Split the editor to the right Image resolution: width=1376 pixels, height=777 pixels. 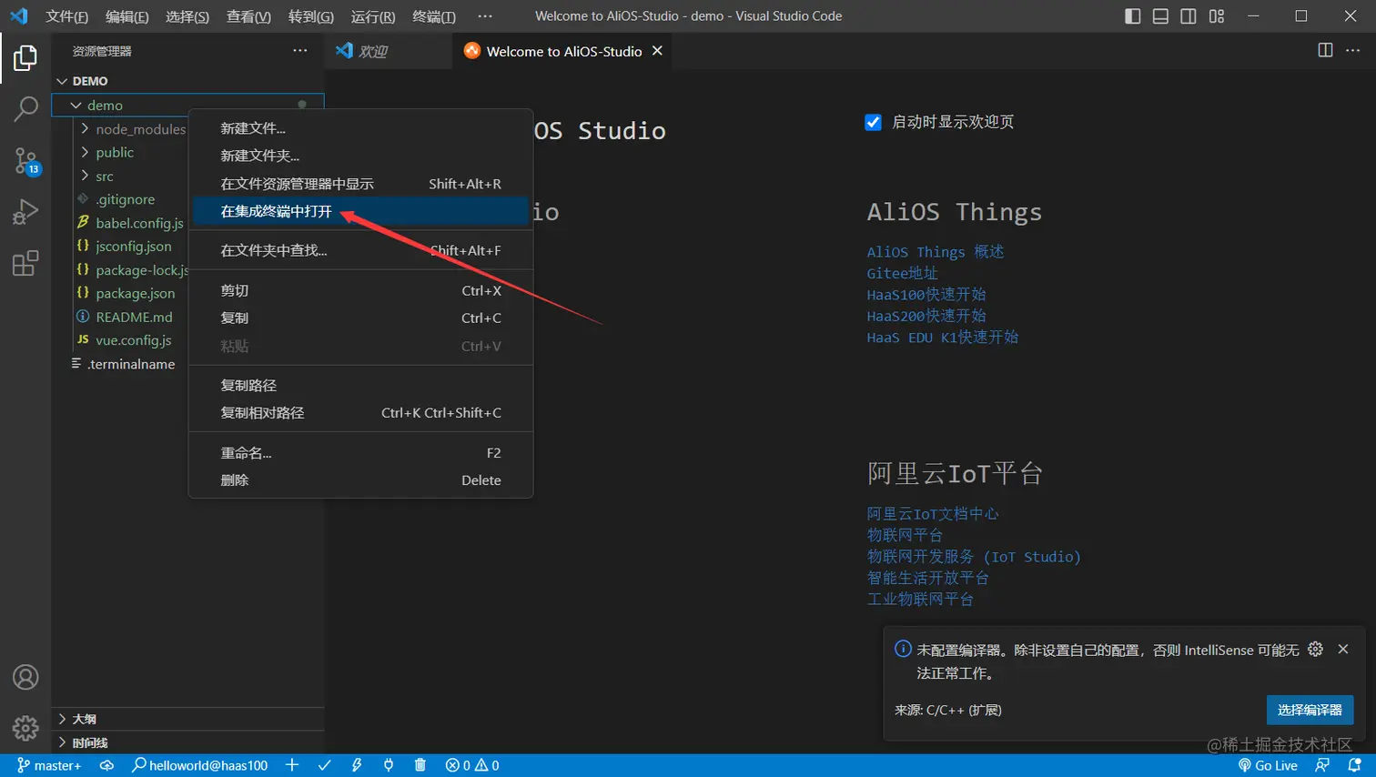[1325, 50]
